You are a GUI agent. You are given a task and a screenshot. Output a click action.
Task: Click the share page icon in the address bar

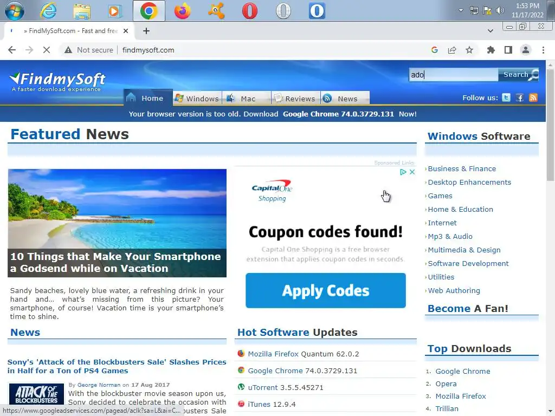[452, 50]
